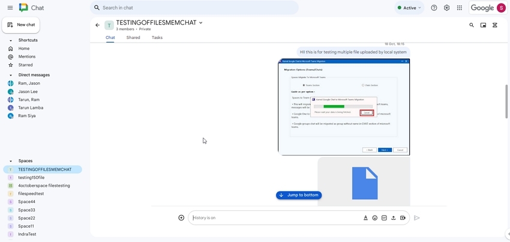The image size is (510, 242).
Task: Click the Search in chat field
Action: [194, 7]
